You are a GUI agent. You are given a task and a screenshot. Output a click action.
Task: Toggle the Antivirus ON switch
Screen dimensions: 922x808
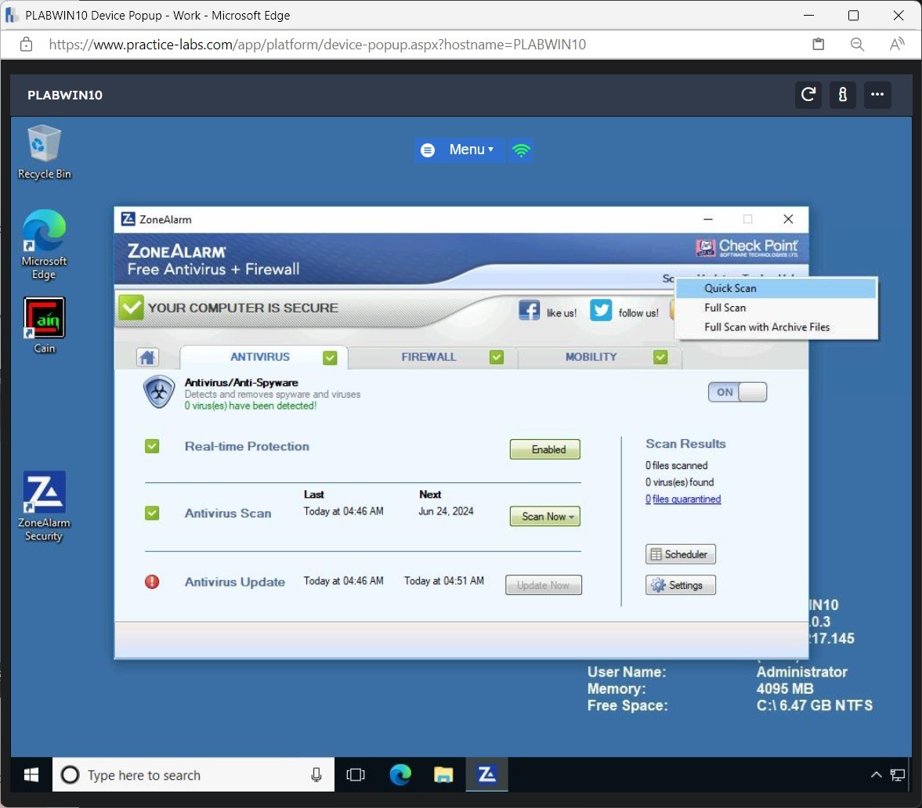point(736,391)
